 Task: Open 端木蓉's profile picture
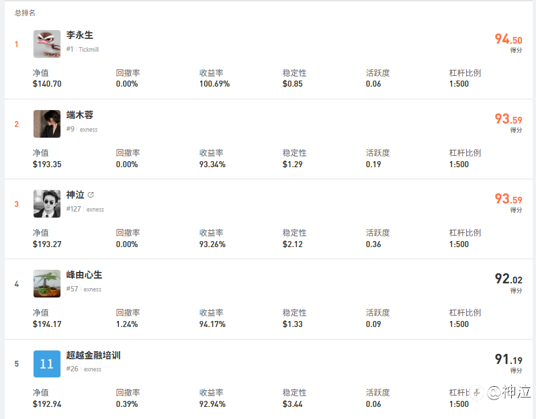(47, 124)
